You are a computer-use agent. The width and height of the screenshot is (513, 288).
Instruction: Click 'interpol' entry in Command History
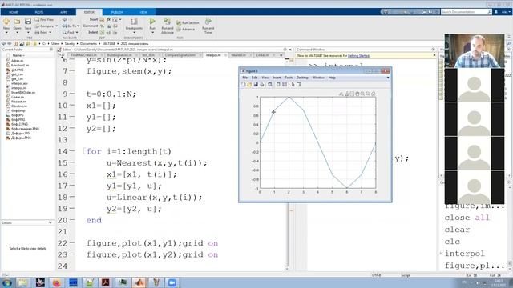pos(464,254)
